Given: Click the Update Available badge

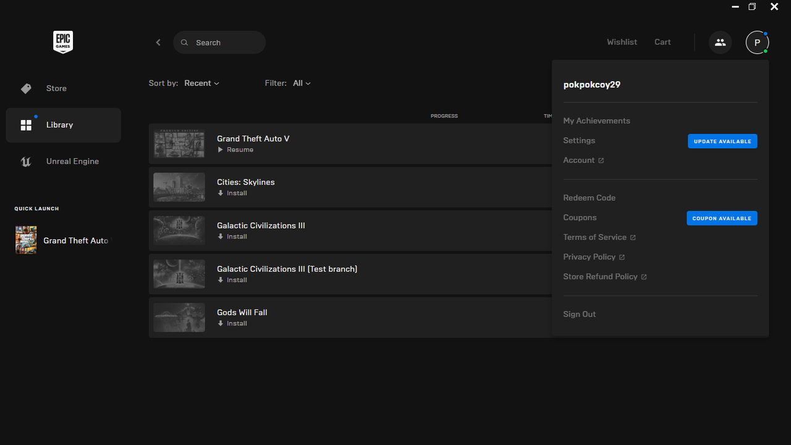Looking at the screenshot, I should [722, 142].
